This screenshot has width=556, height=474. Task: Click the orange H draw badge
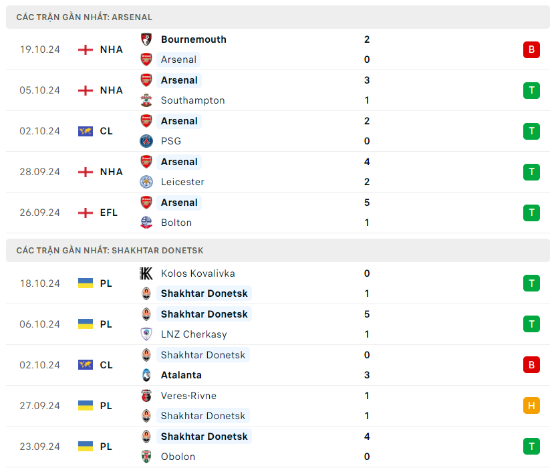point(531,406)
